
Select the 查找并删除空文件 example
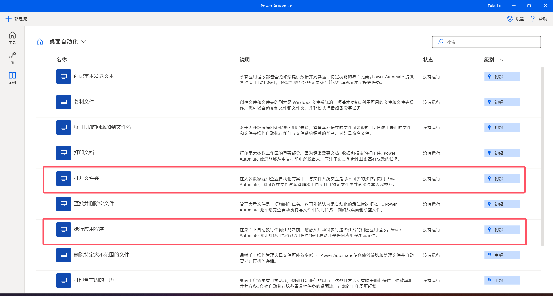click(x=94, y=203)
